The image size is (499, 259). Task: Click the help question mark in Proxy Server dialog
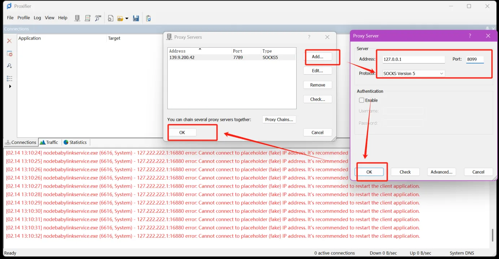pyautogui.click(x=470, y=36)
